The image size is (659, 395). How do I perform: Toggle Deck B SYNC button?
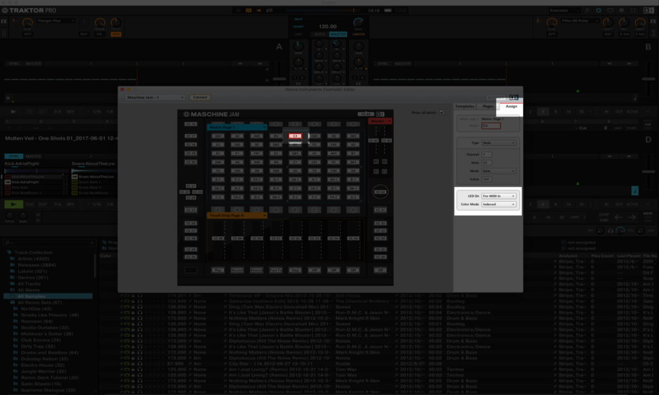[x=384, y=64]
